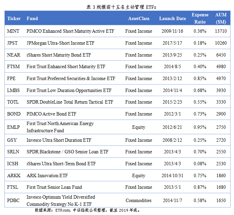
Task: Select the LMBS launch date 2014/11/4
Action: (x=173, y=90)
